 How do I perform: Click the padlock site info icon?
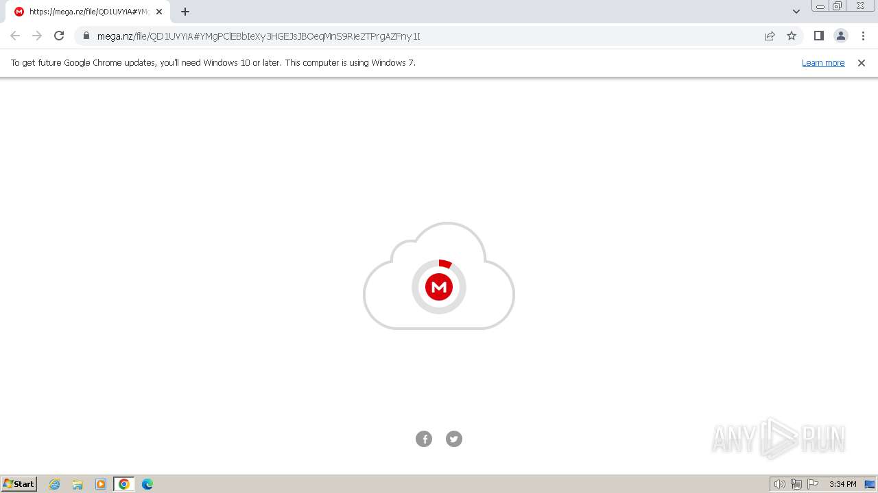tap(86, 36)
